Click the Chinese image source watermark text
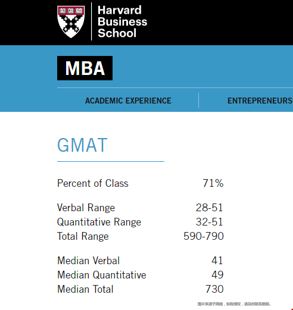The width and height of the screenshot is (293, 310). pos(234,304)
